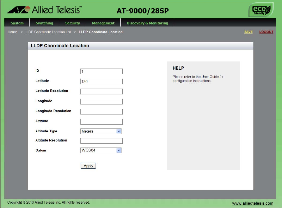Screen dimensions: 282x208
Task: Select the Latitude Resolution field
Action: (x=101, y=91)
